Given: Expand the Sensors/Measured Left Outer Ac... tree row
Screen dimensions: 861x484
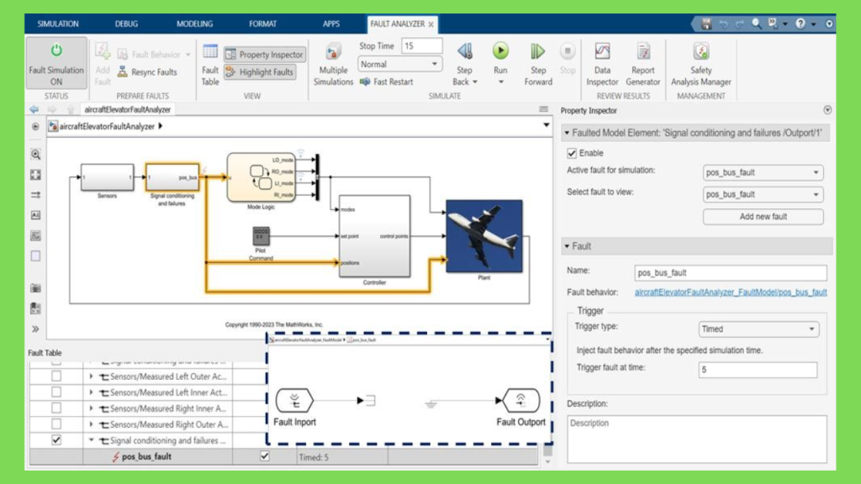Looking at the screenshot, I should (x=91, y=376).
